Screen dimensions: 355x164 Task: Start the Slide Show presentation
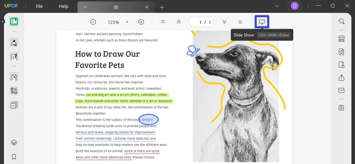(262, 22)
